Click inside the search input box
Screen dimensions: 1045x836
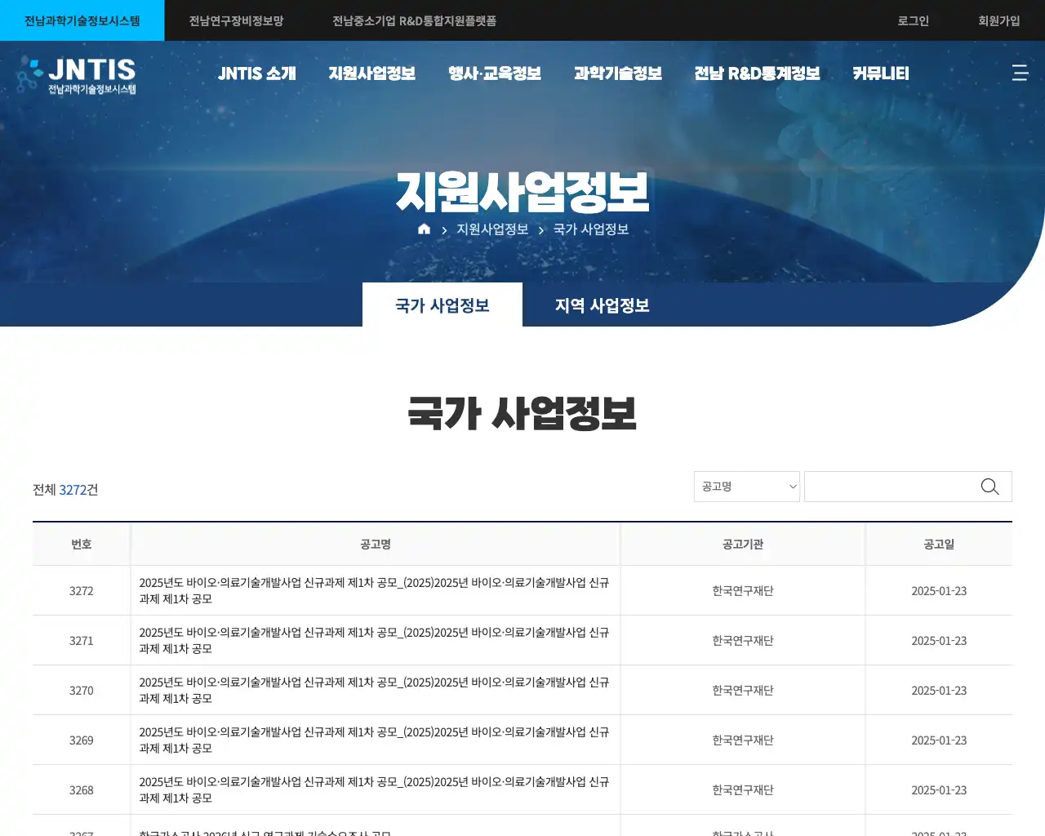coord(890,486)
